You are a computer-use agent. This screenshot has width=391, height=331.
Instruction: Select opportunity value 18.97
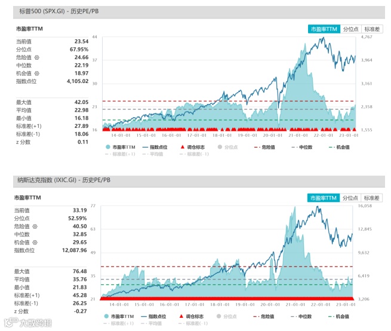coord(81,73)
